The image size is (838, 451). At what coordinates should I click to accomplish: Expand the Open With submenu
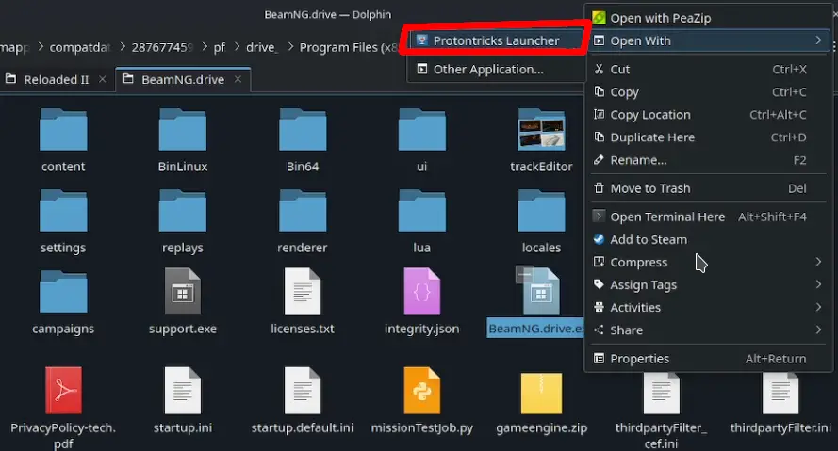[x=711, y=40]
